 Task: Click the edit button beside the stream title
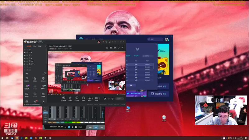tap(70, 46)
